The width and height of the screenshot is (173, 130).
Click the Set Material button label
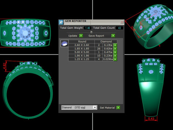107,108
